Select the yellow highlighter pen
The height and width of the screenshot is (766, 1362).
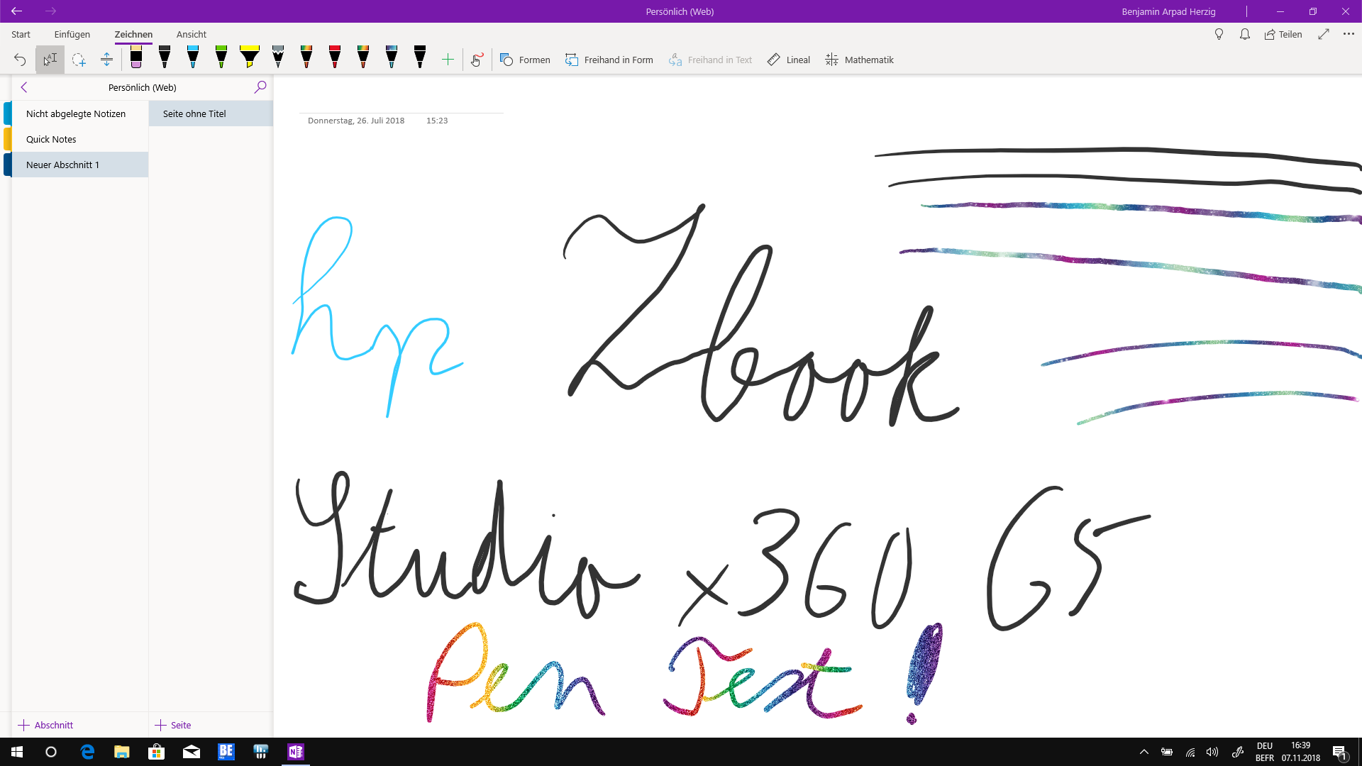click(250, 58)
